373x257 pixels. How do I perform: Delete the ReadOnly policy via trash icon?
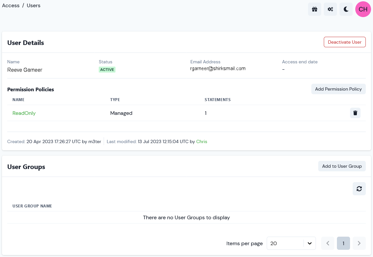coord(355,113)
